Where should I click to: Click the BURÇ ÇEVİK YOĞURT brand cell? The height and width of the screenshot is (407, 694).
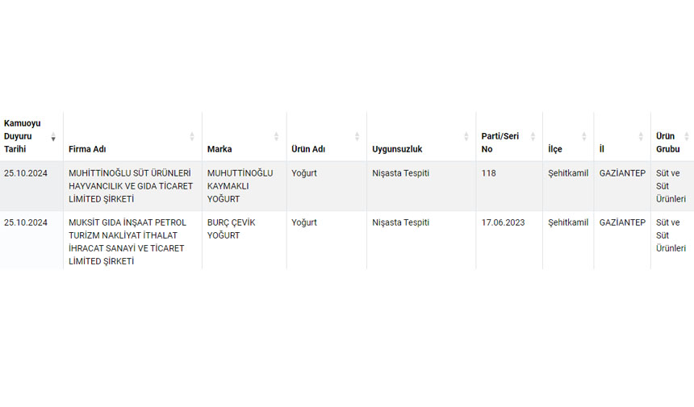pyautogui.click(x=231, y=229)
